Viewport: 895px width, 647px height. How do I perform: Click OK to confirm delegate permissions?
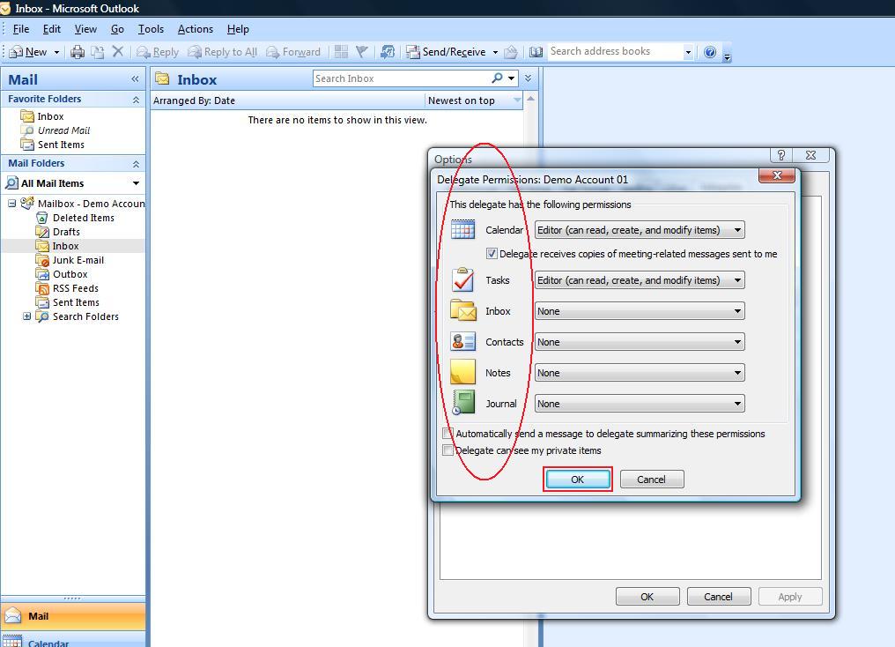[x=577, y=479]
